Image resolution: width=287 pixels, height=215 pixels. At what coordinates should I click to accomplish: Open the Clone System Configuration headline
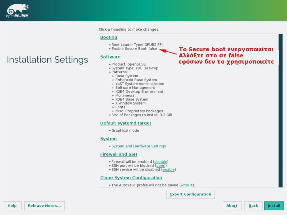click(131, 178)
